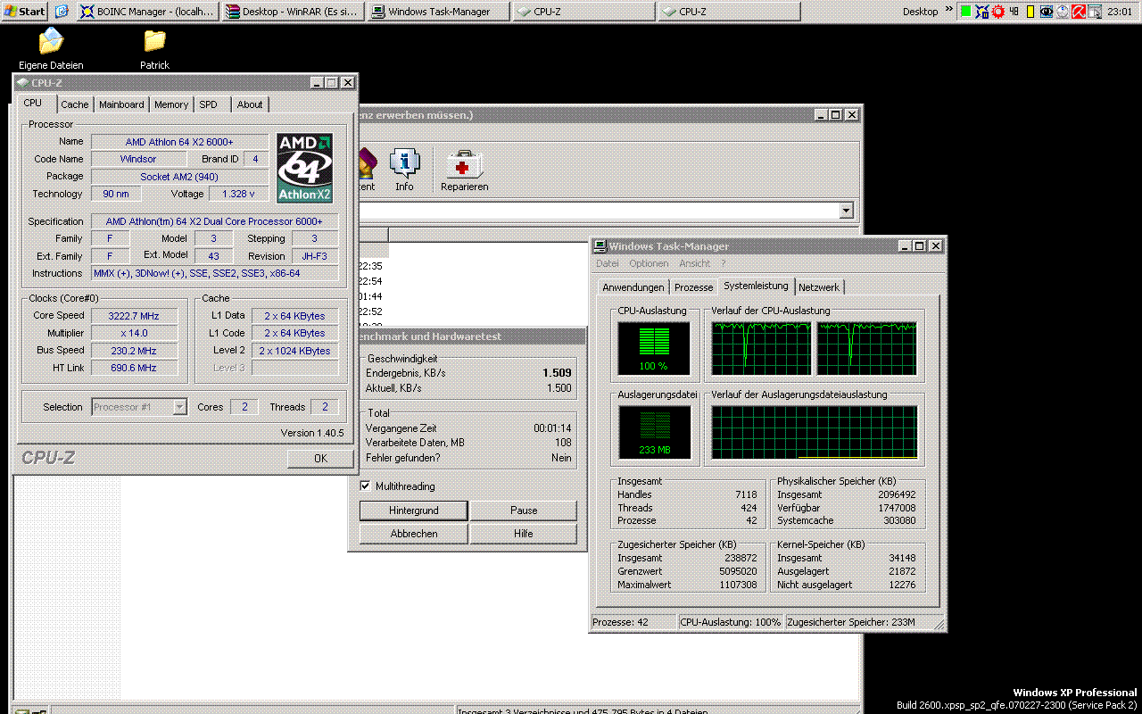Image resolution: width=1142 pixels, height=714 pixels.
Task: Click the yellow rectangle tray icon
Action: tap(1030, 12)
